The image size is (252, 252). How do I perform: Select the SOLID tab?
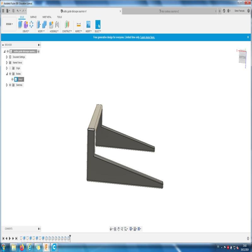pos(22,17)
